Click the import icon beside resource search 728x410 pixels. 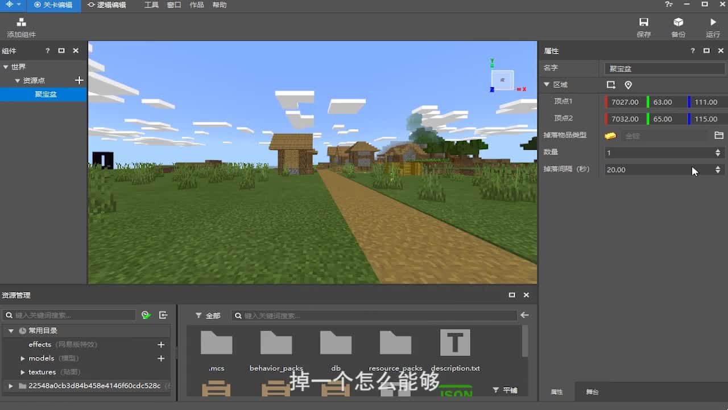tap(163, 315)
